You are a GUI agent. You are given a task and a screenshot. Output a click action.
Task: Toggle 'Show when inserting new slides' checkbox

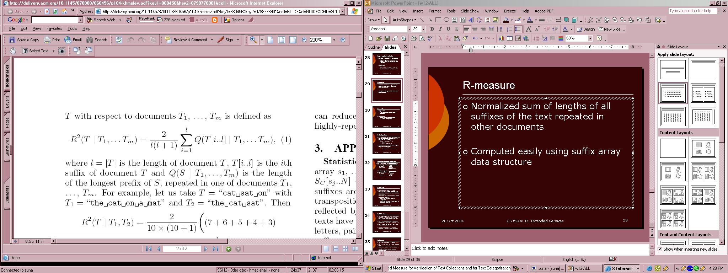(x=660, y=249)
